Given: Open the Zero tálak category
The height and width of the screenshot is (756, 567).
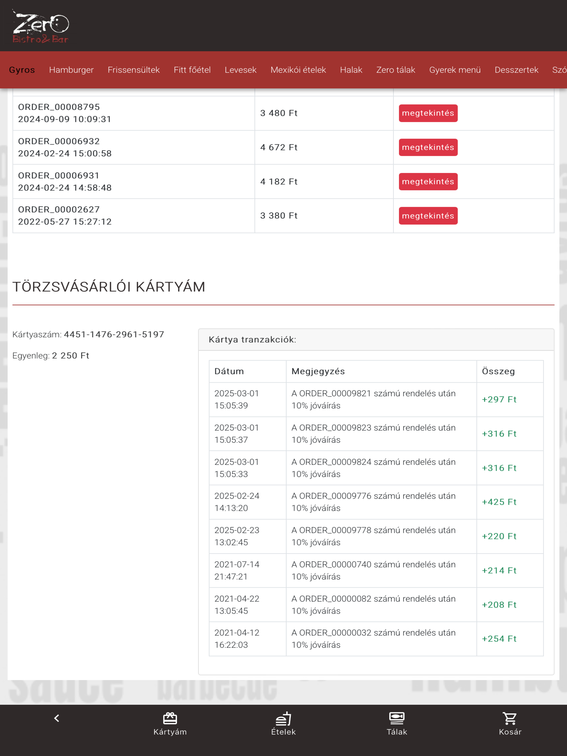Looking at the screenshot, I should [395, 70].
